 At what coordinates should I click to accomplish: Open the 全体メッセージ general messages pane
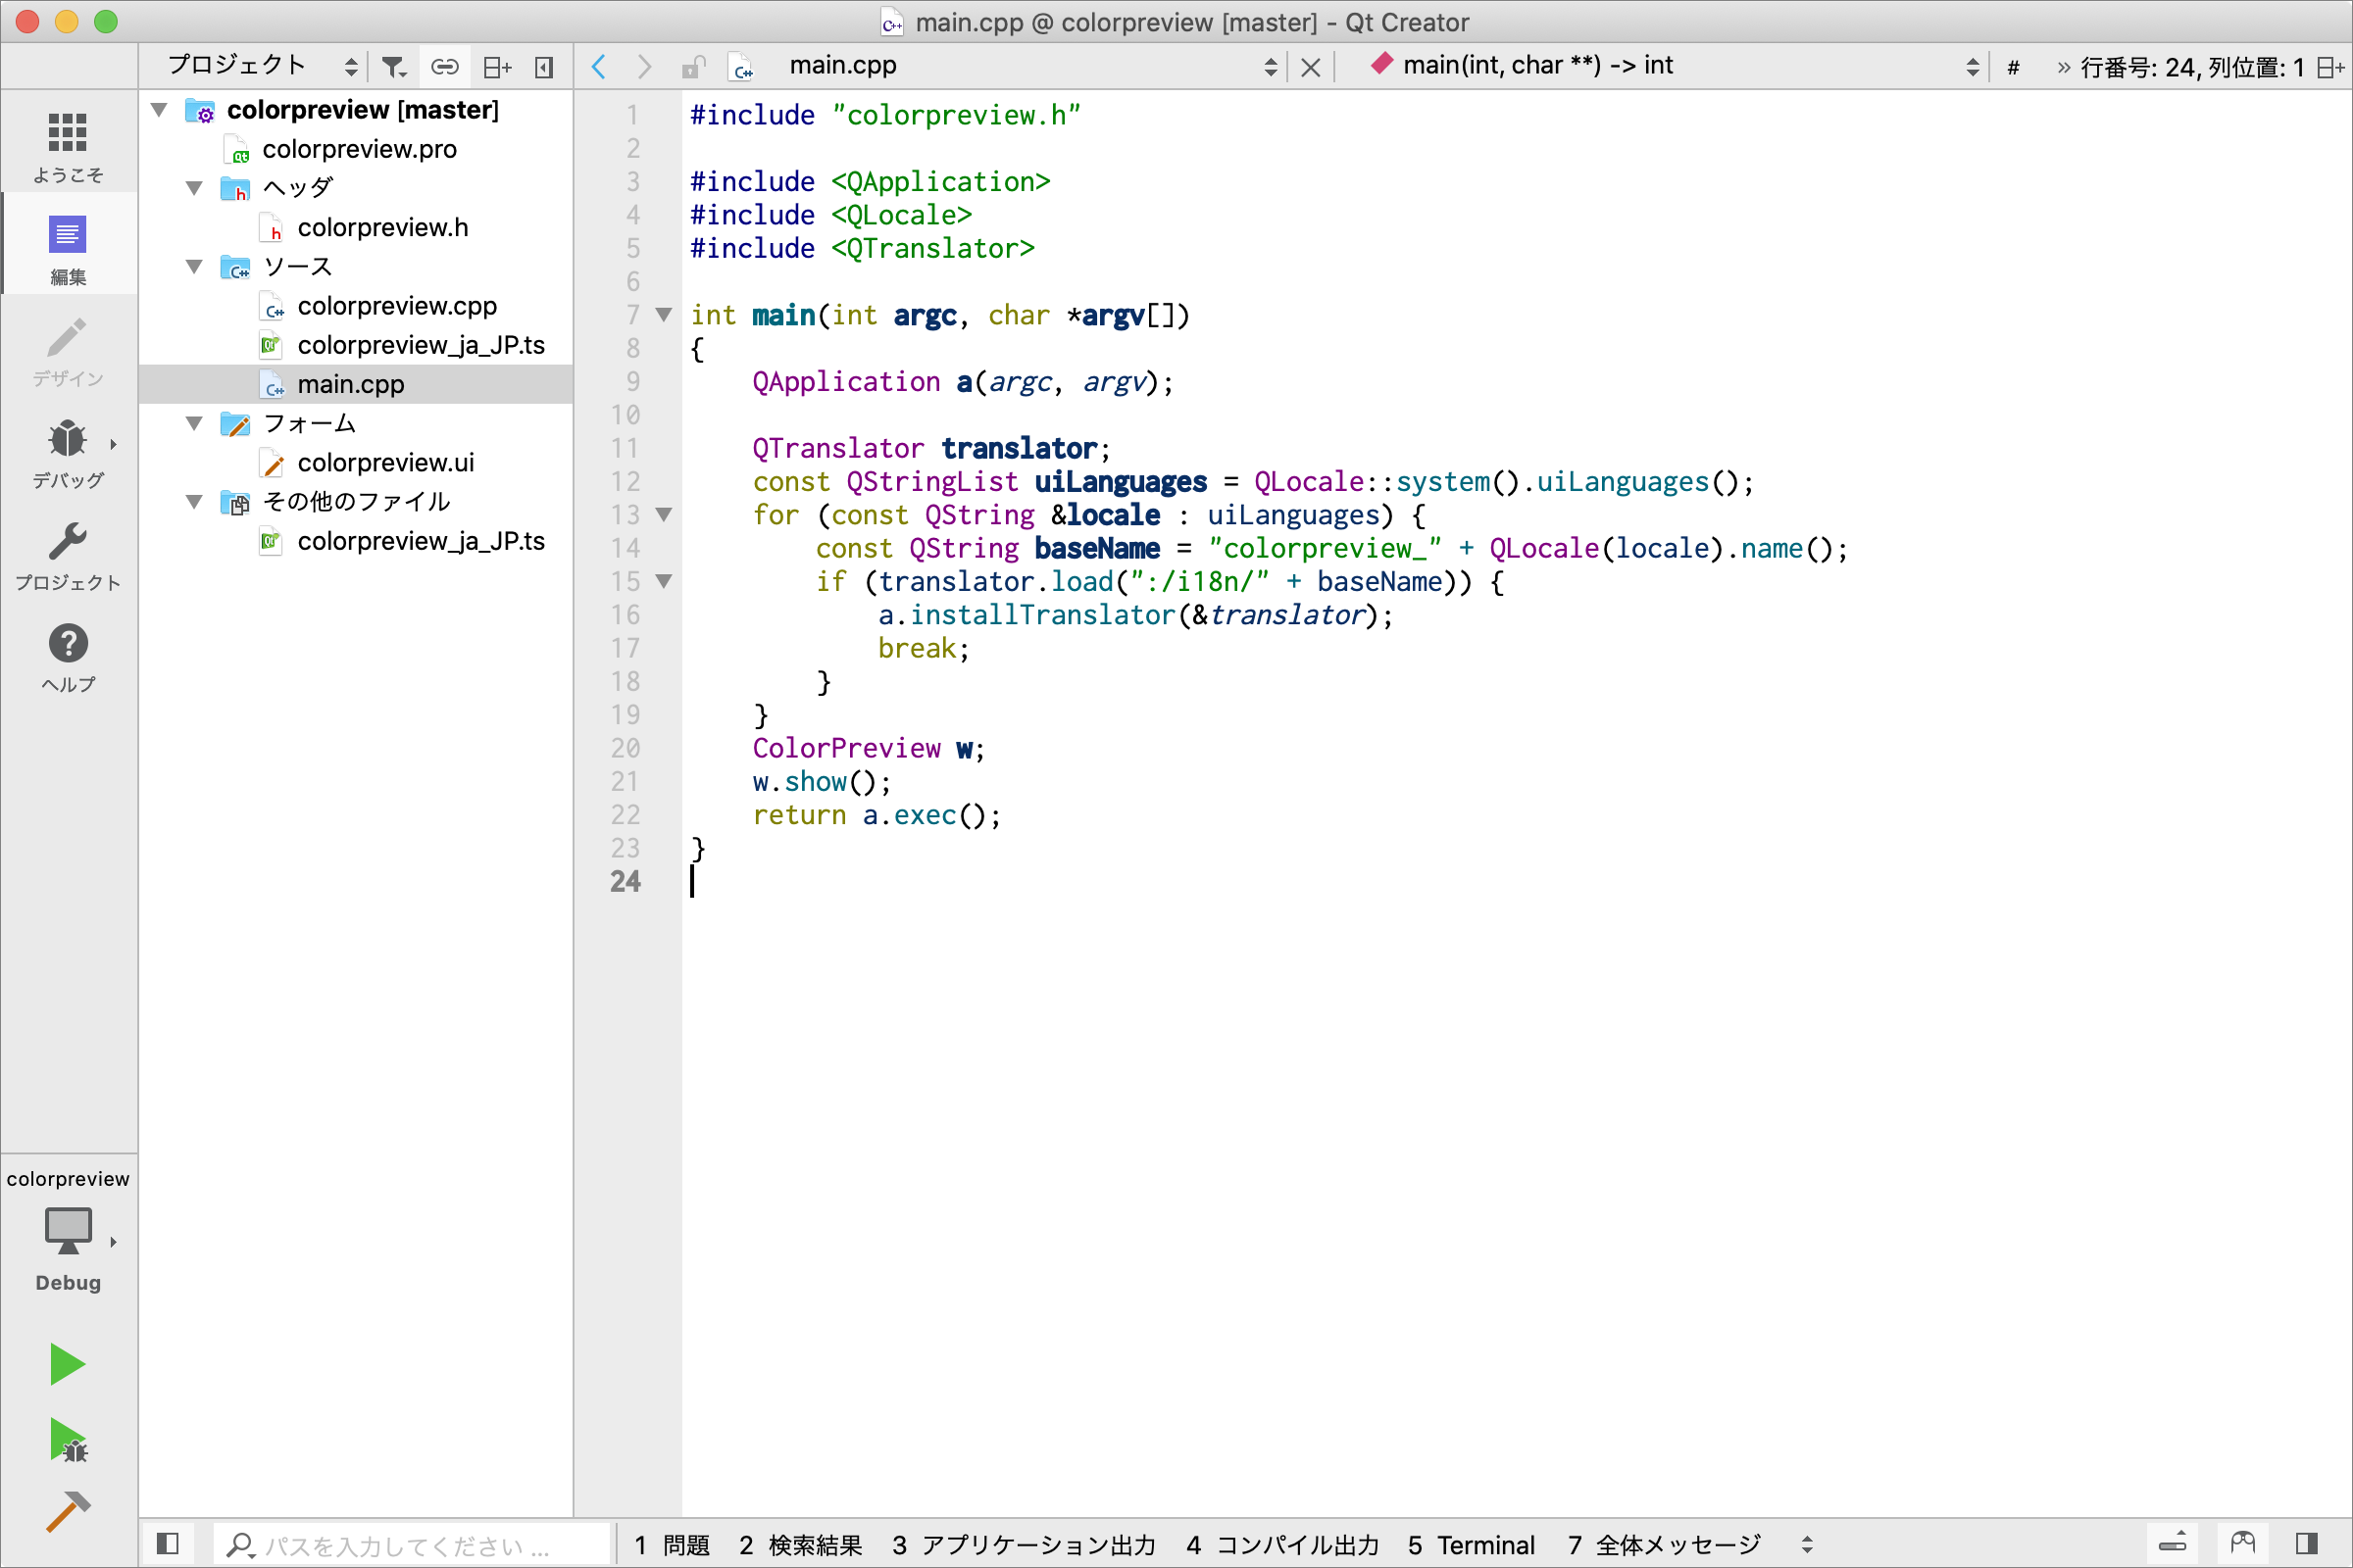click(1664, 1545)
